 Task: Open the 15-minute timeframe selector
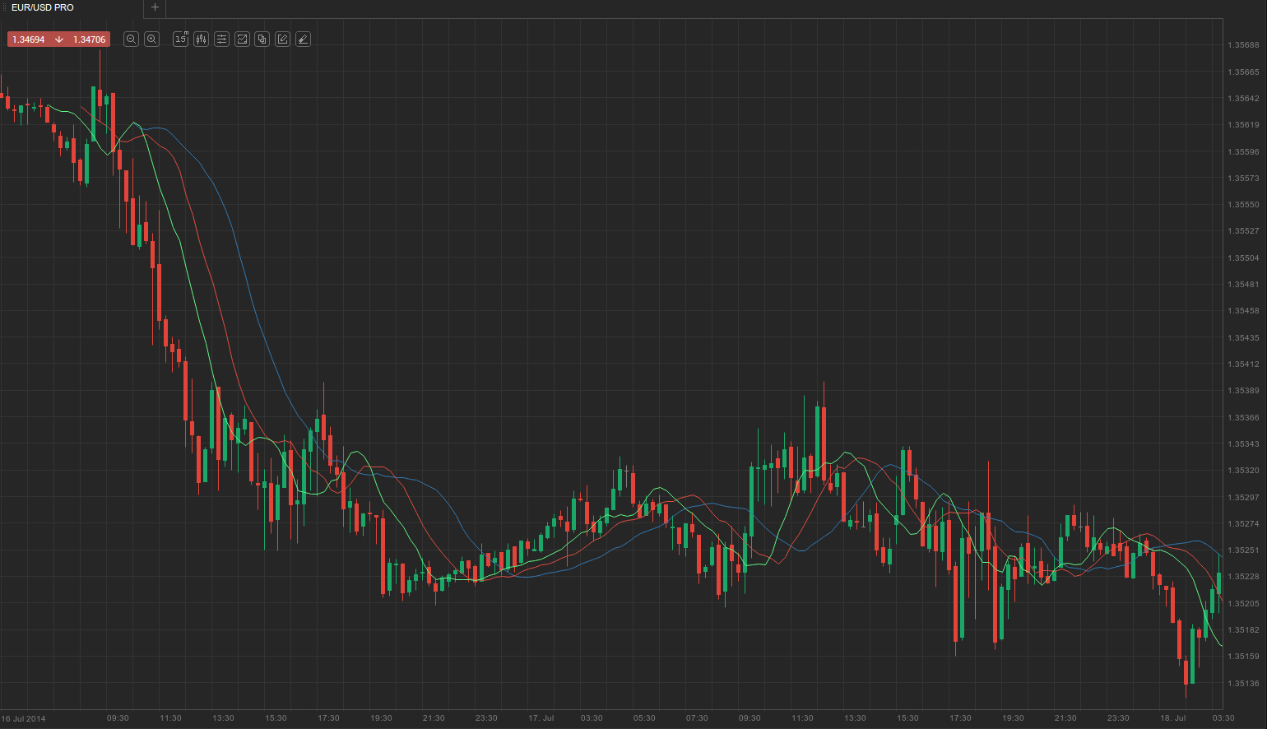click(x=181, y=39)
